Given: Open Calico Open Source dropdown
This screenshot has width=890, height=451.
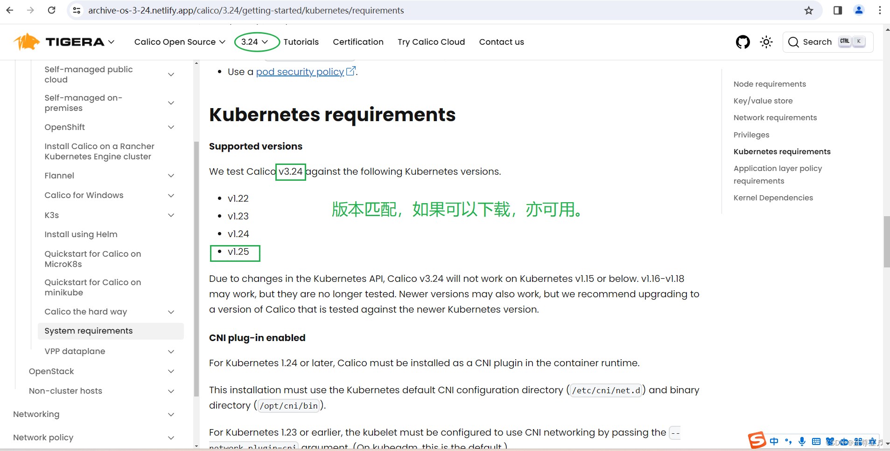Looking at the screenshot, I should [x=180, y=42].
